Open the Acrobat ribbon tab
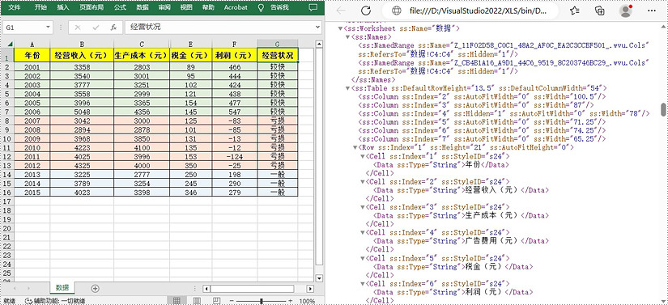This screenshot has width=668, height=305. [236, 7]
